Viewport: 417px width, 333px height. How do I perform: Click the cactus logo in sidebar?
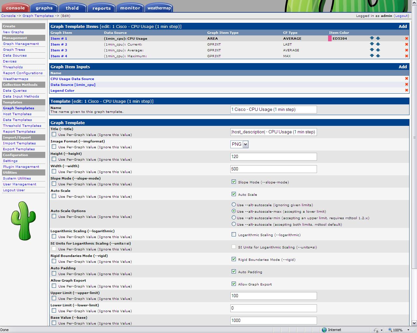23,221
